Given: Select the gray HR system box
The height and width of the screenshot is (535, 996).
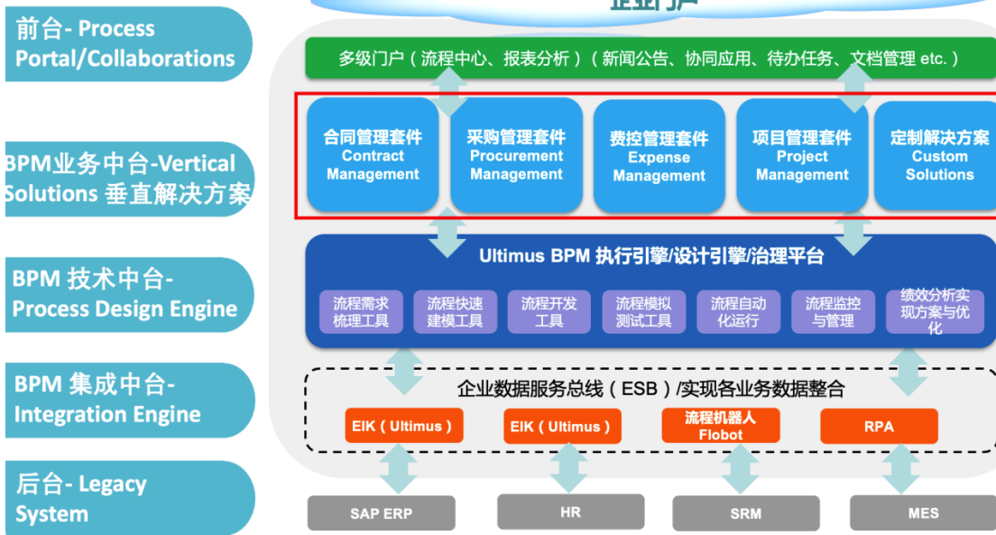Looking at the screenshot, I should 570,512.
